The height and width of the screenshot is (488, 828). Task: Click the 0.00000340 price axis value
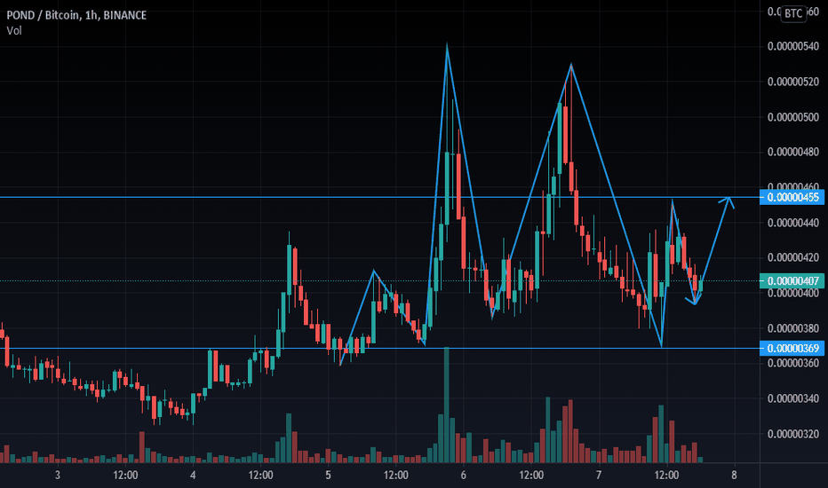coord(793,398)
